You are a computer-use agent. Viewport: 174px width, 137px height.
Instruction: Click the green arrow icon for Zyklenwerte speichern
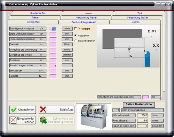pos(43,120)
